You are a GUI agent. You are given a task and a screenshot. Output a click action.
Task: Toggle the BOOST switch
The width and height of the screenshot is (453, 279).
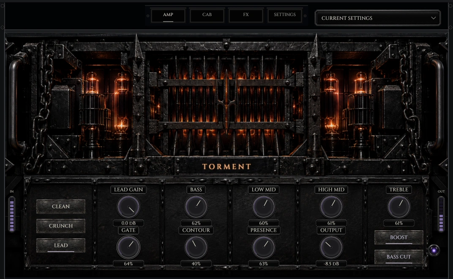398,238
